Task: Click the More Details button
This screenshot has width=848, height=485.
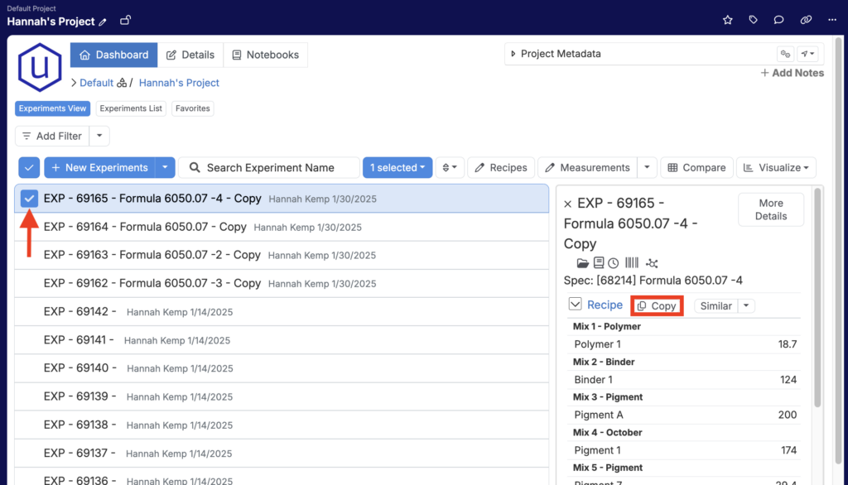Action: (770, 209)
